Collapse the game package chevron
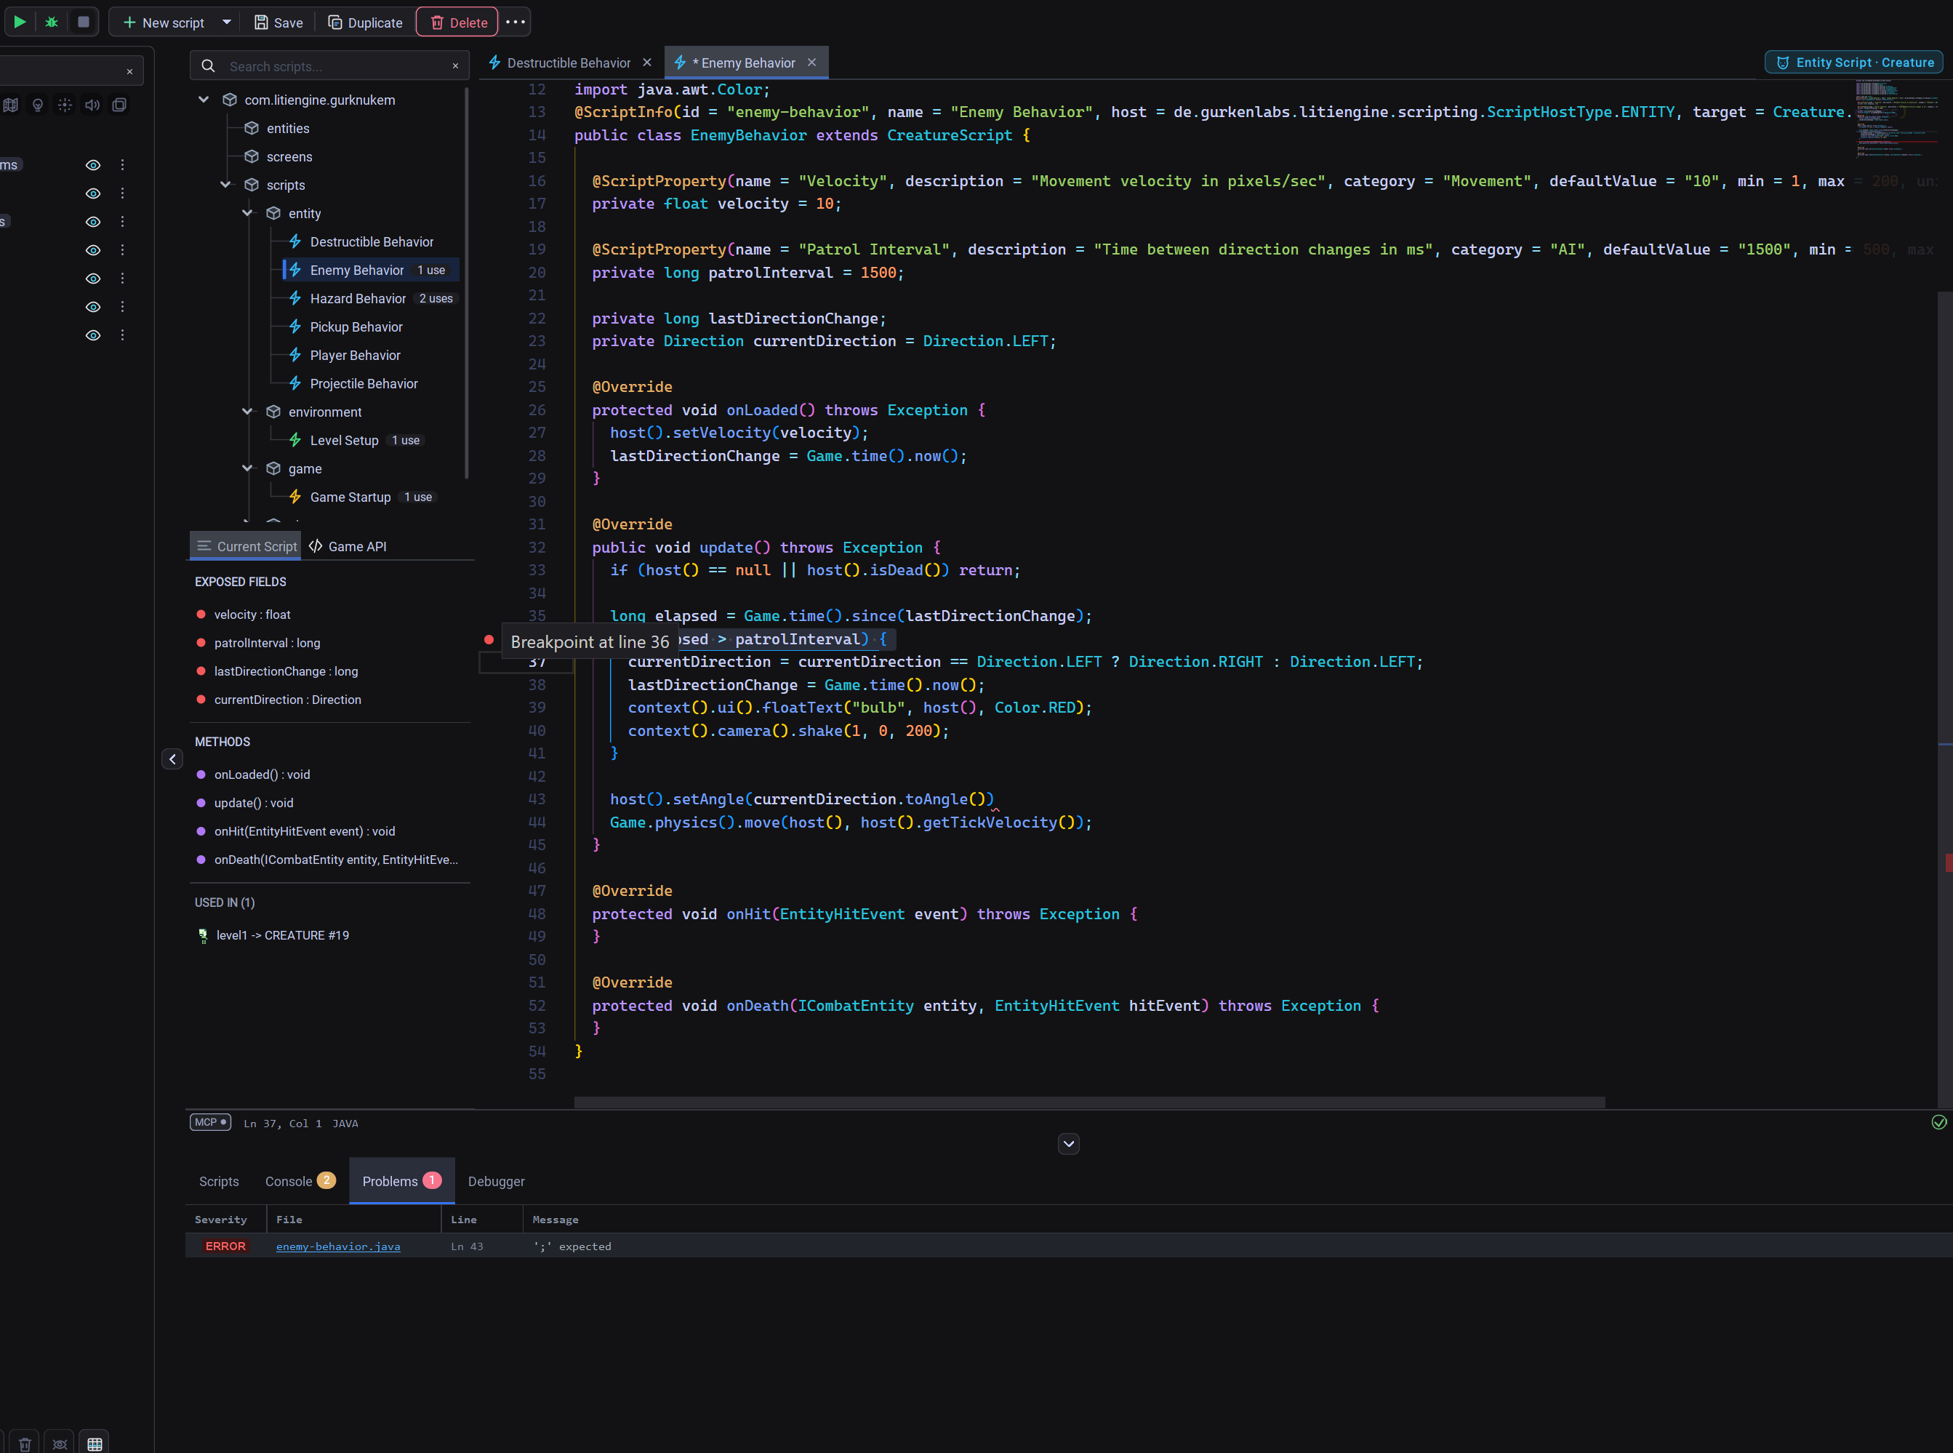The image size is (1953, 1453). tap(248, 469)
